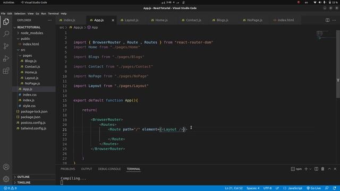Open style.css in the explorer
Image resolution: width=340 pixels, height=191 pixels.
(x=29, y=106)
